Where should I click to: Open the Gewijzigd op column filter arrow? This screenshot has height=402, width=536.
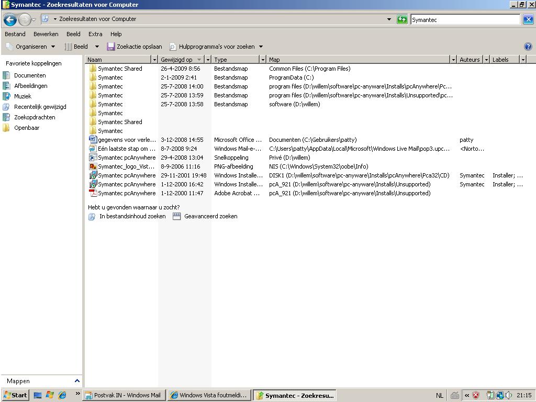pos(207,60)
